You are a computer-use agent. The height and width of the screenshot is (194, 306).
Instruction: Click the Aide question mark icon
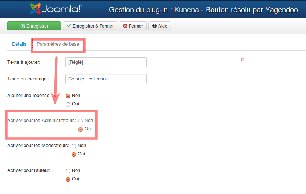point(155,26)
